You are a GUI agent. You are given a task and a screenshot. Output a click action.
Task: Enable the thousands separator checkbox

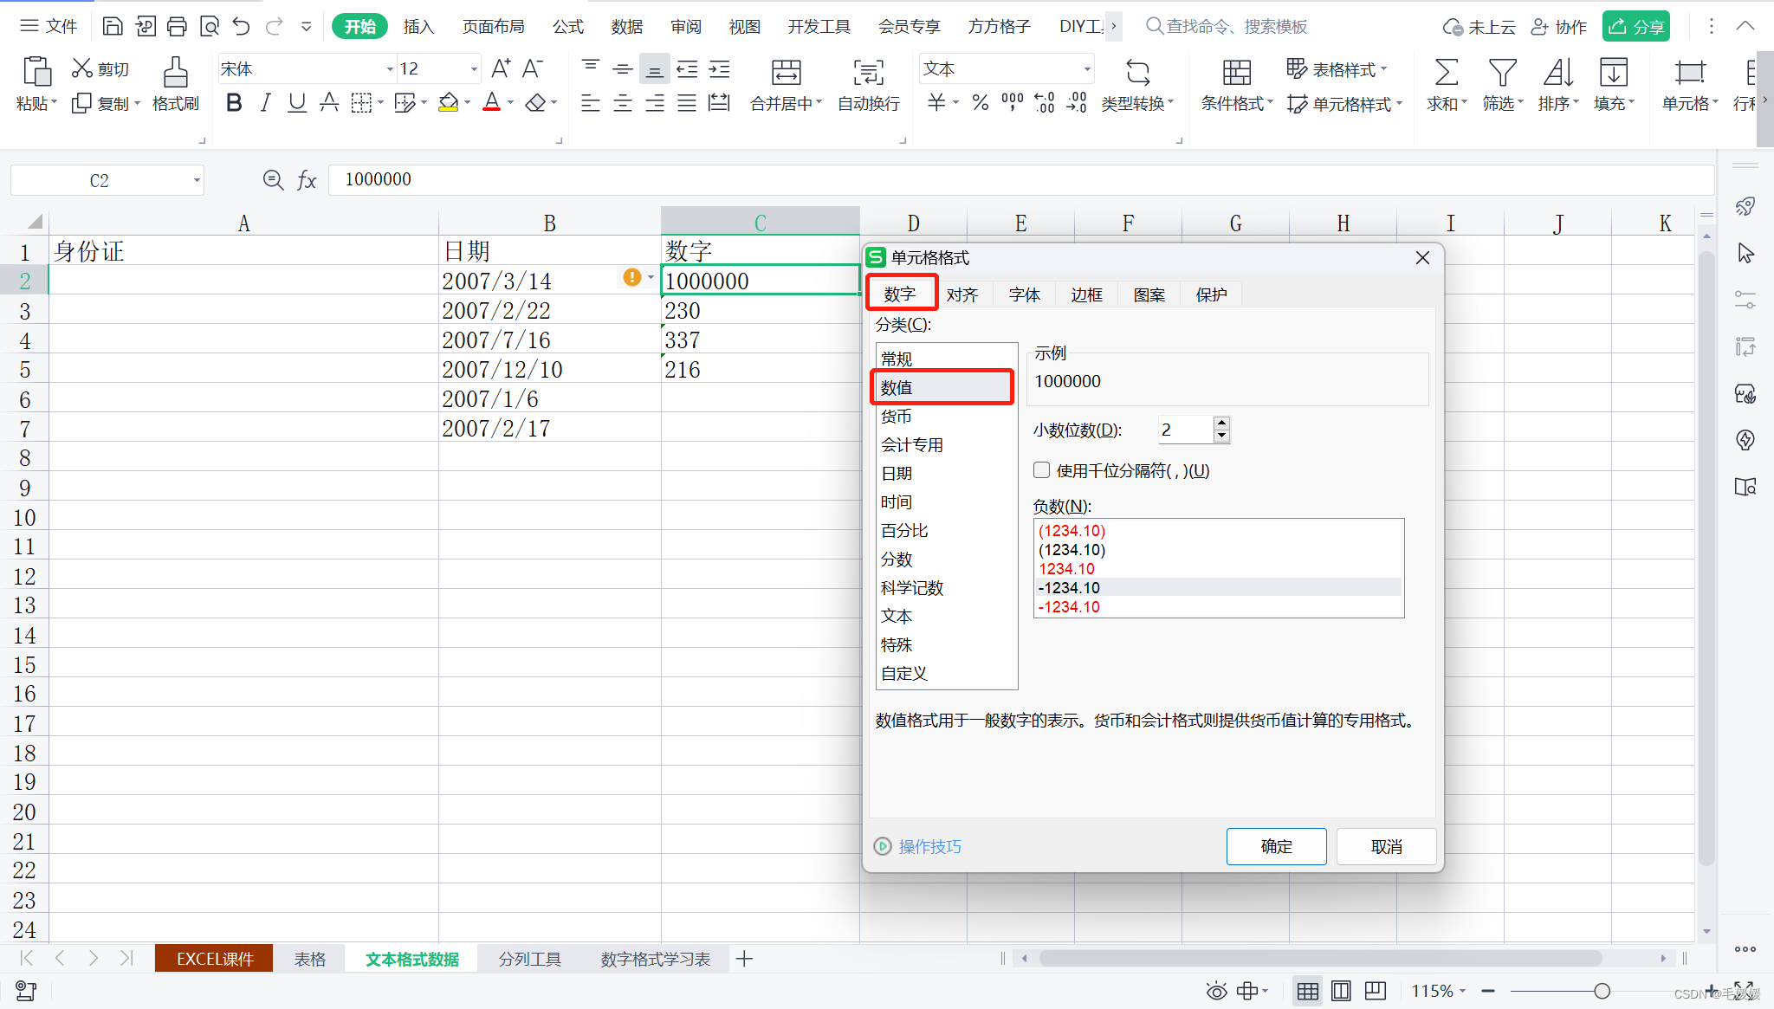click(x=1042, y=470)
